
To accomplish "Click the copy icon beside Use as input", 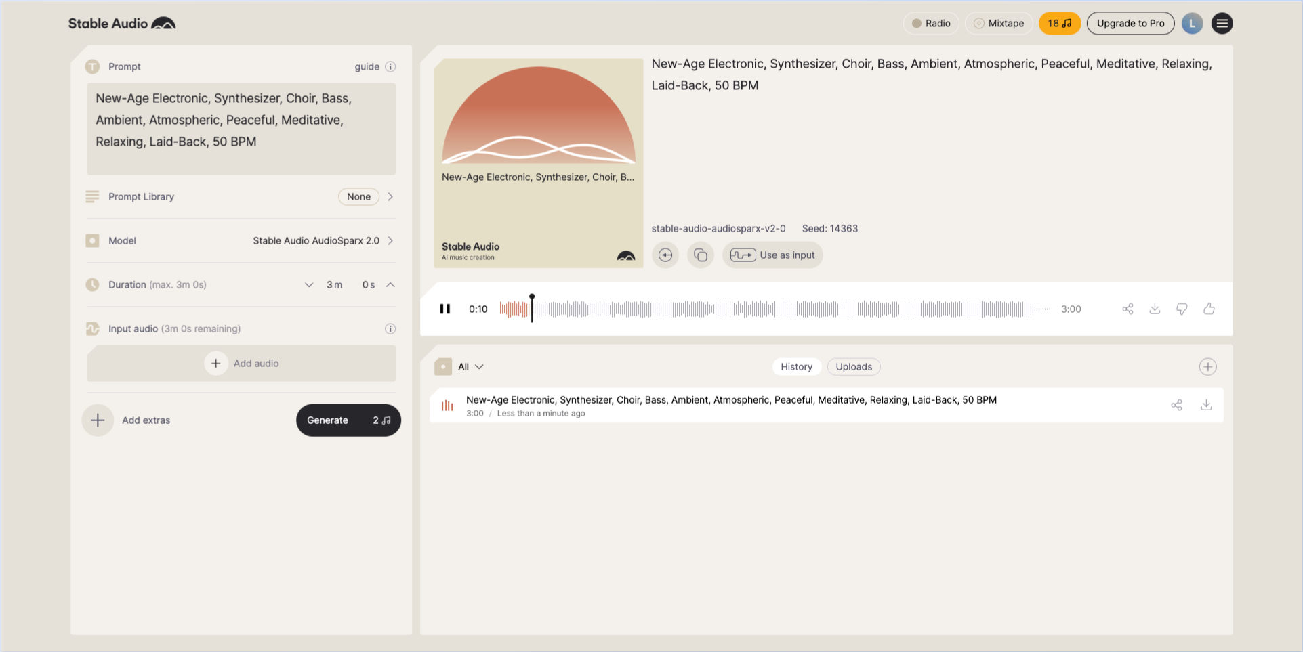I will coord(701,255).
